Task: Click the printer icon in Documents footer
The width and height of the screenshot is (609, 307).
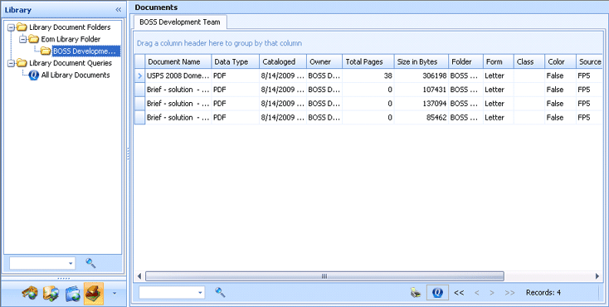Action: (416, 293)
